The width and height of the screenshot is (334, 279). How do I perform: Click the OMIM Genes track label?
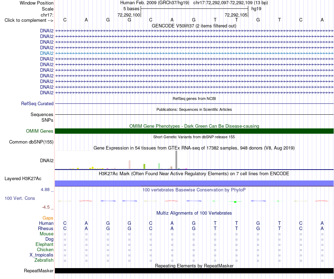point(39,131)
